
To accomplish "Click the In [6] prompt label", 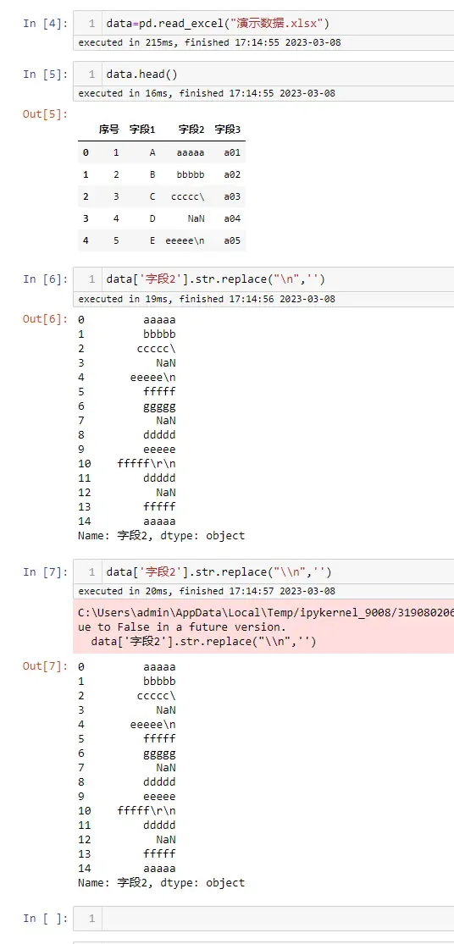I will pos(46,279).
